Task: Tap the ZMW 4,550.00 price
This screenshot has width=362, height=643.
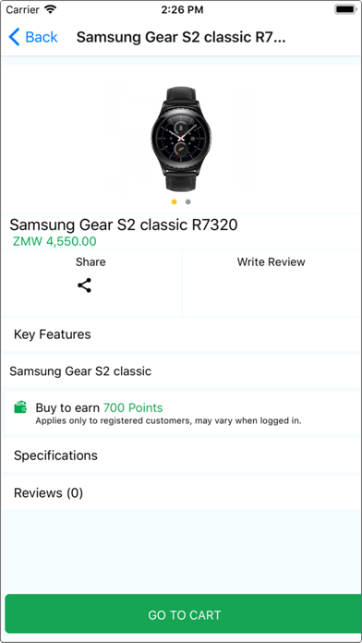Action: [x=54, y=241]
